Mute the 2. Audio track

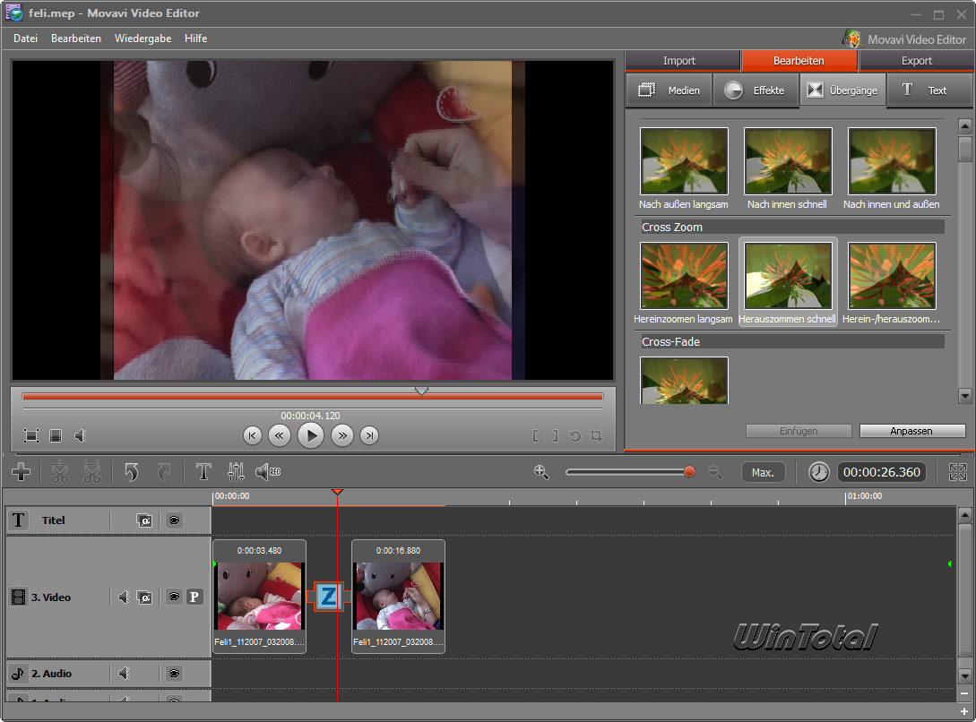(125, 674)
